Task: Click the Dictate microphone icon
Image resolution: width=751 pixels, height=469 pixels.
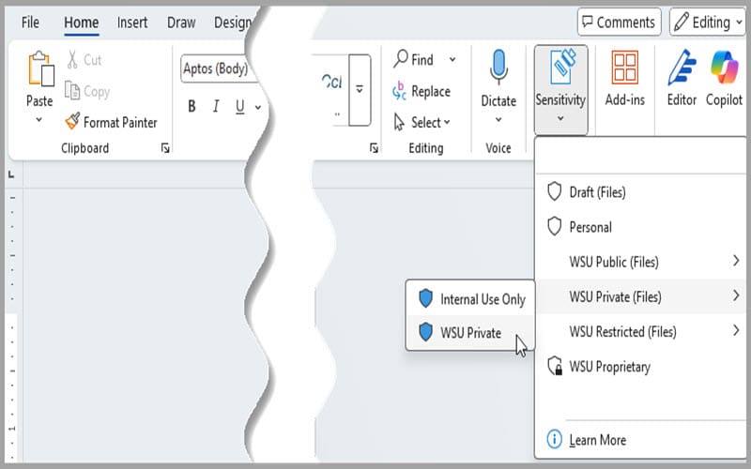Action: 498,67
